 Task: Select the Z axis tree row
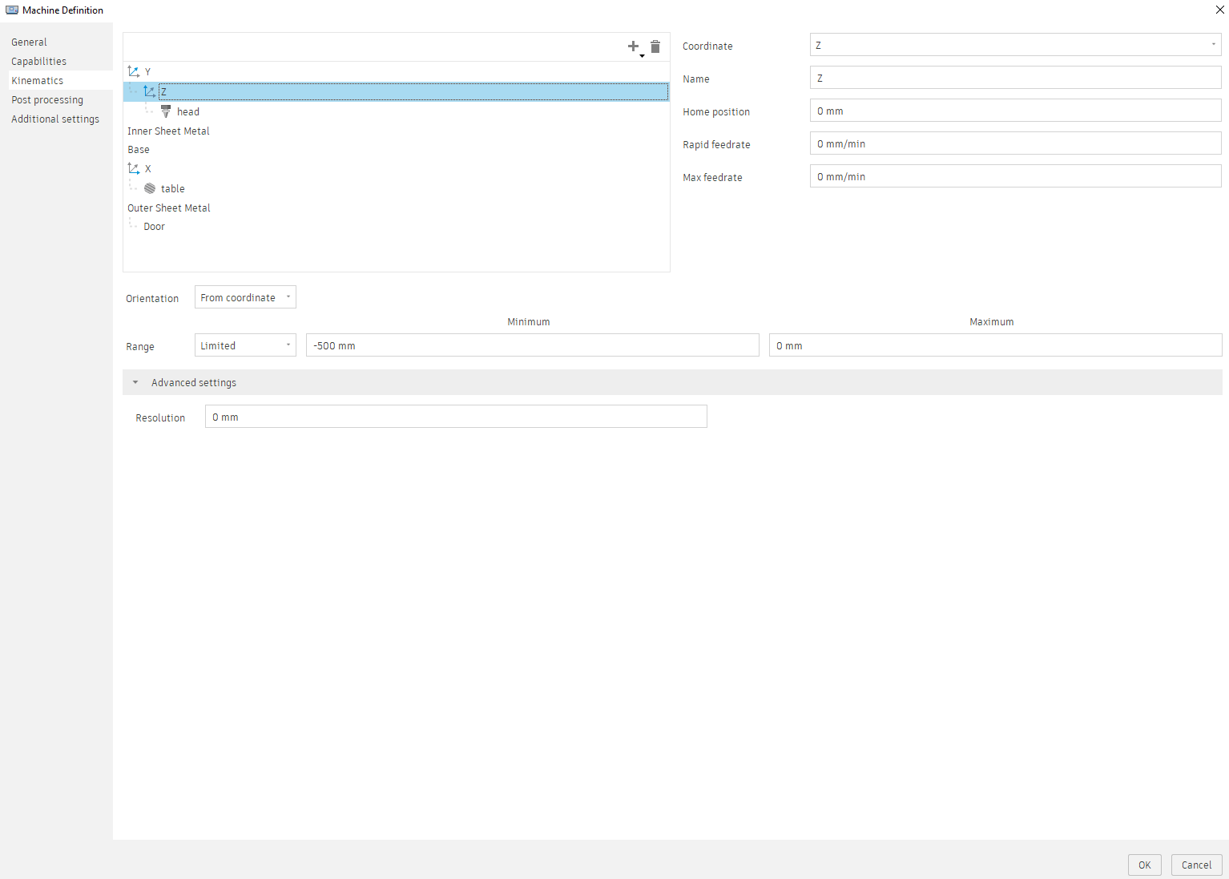(396, 91)
